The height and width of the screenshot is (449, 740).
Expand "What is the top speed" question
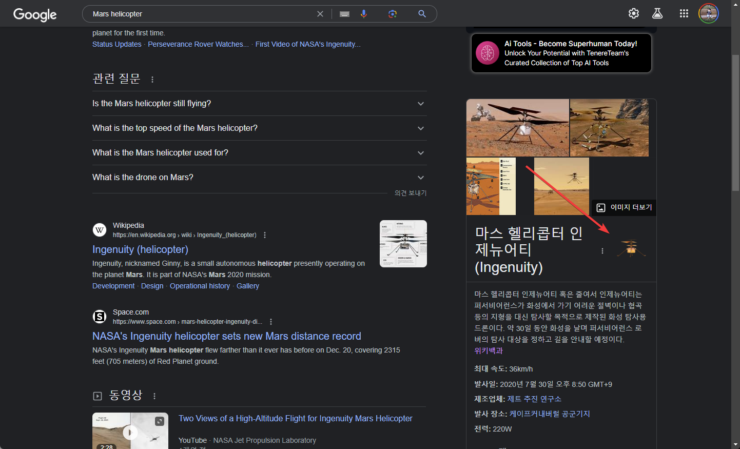tap(260, 128)
